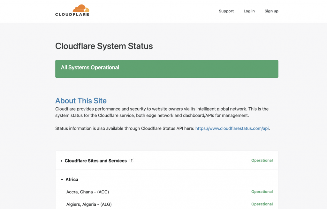Collapse the Africa region group
Screen dimensions: 327x209
coord(62,179)
